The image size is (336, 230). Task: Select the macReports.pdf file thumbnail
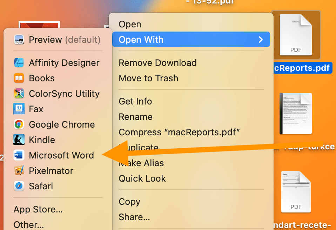tap(296, 35)
